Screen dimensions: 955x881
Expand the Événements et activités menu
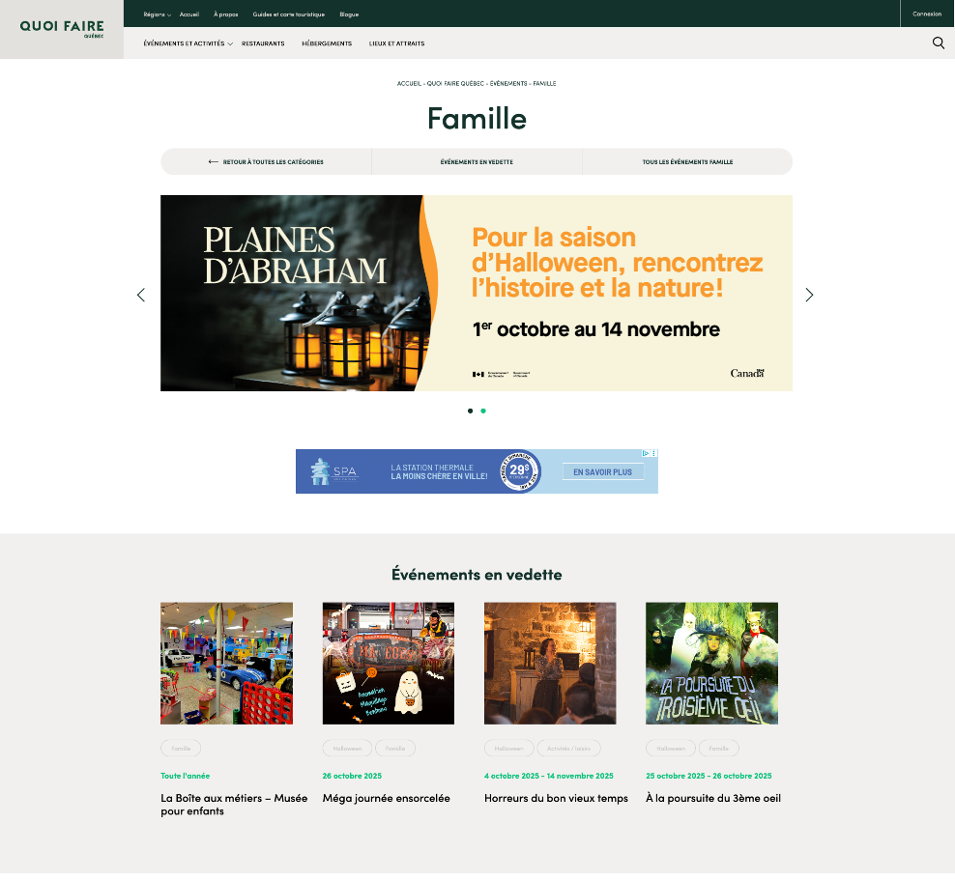point(188,43)
